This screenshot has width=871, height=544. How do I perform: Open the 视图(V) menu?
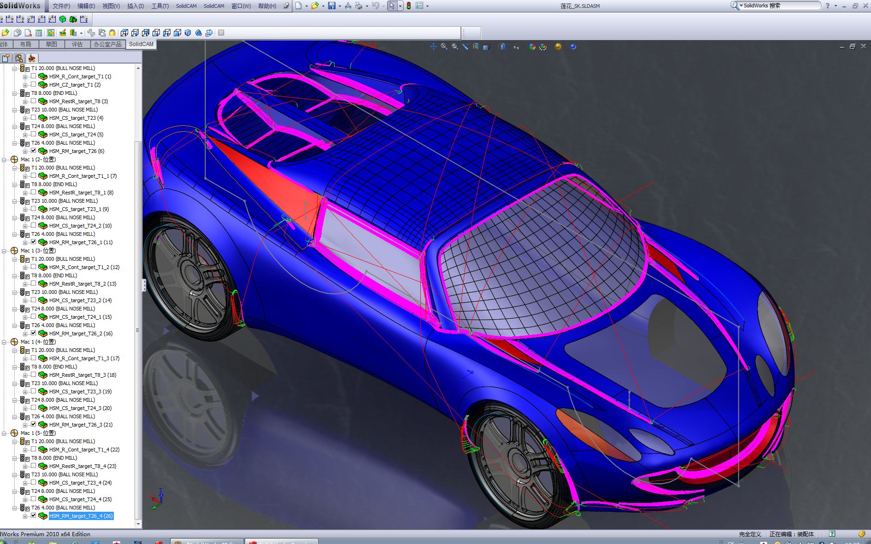[111, 6]
